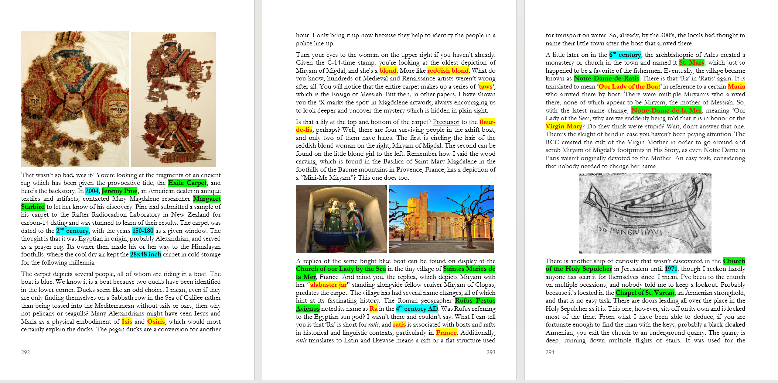Click the yellow-highlighted name 'Maria'
The height and width of the screenshot is (383, 778).
click(x=736, y=86)
